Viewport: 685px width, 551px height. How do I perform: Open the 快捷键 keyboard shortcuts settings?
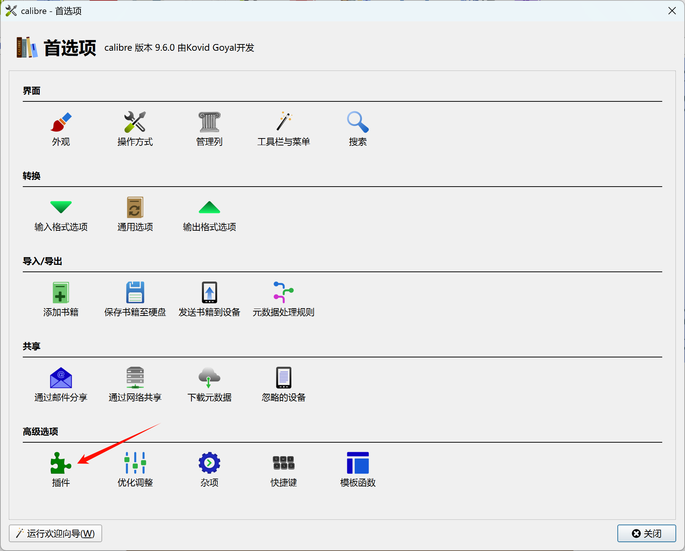coord(284,470)
